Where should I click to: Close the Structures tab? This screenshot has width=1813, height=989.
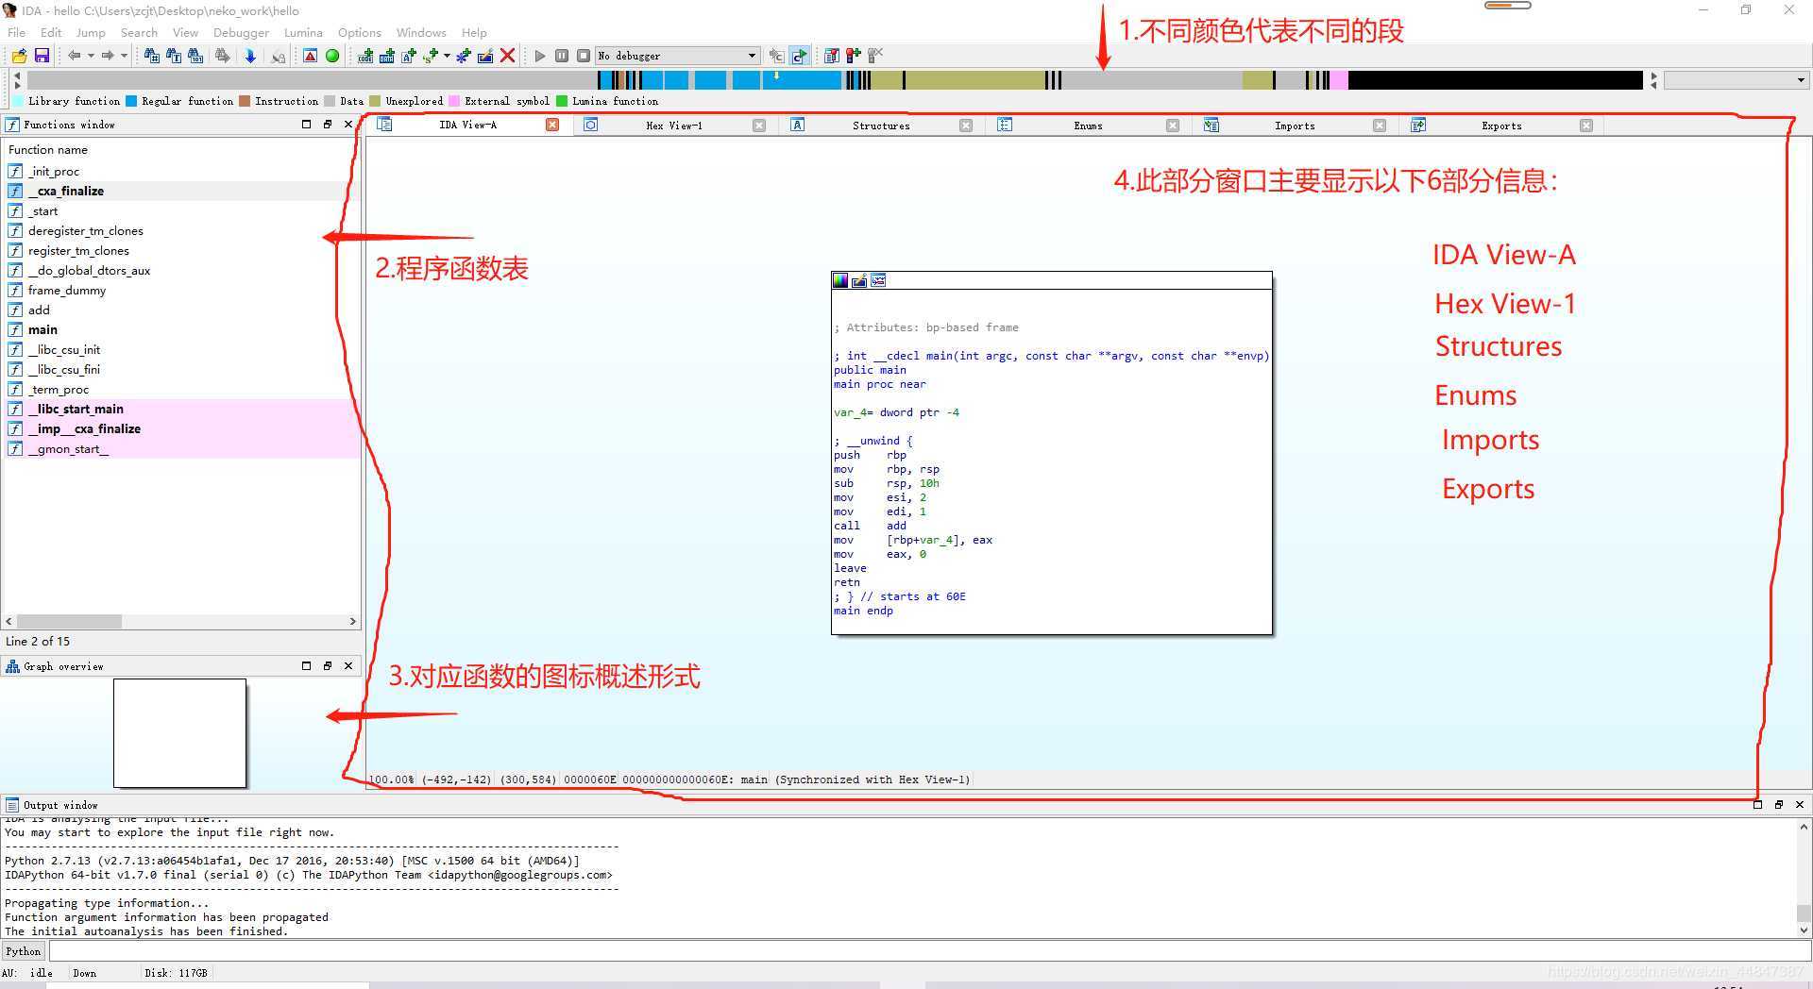[966, 126]
